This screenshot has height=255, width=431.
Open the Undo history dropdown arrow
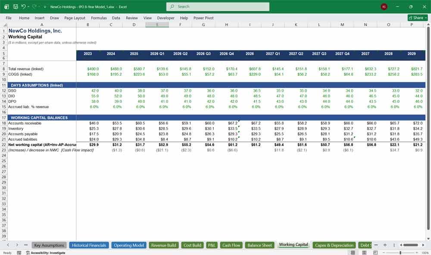[x=28, y=7]
